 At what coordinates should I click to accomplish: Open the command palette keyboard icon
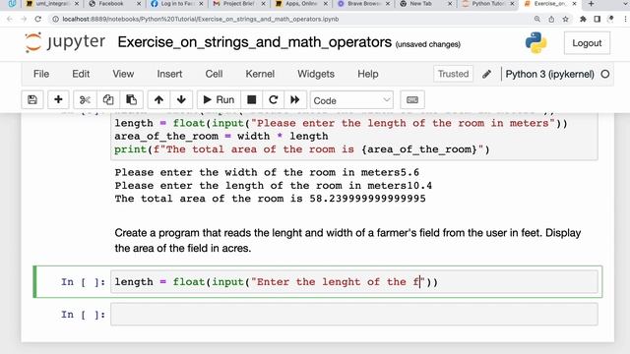(412, 100)
